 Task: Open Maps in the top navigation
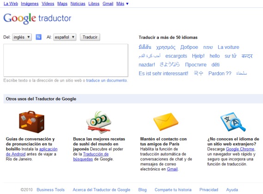62,4
